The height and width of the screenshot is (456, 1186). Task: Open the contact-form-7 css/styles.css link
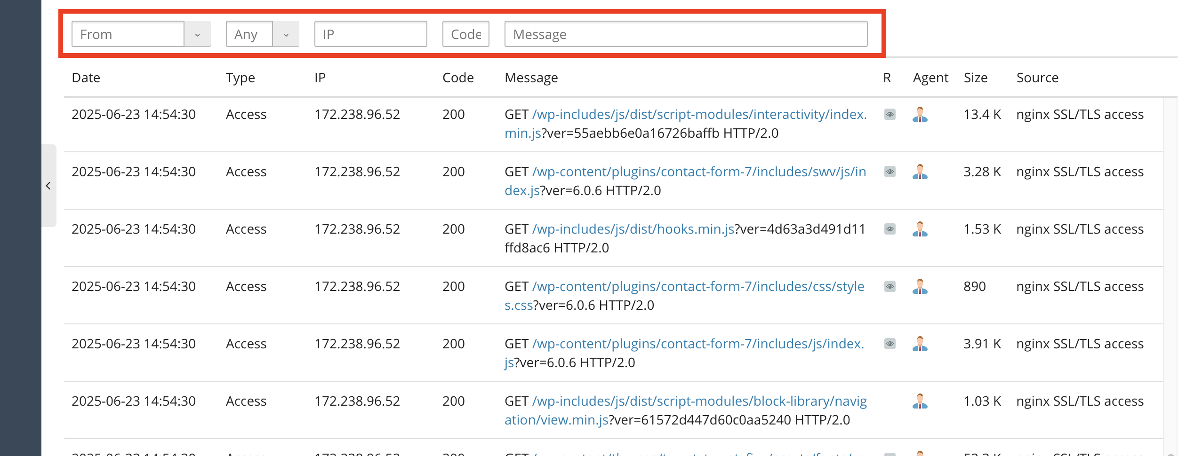[x=684, y=296]
